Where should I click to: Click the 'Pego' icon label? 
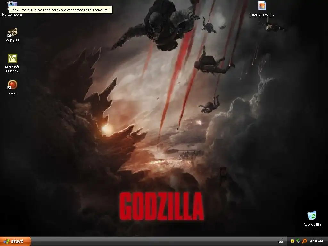click(x=12, y=93)
